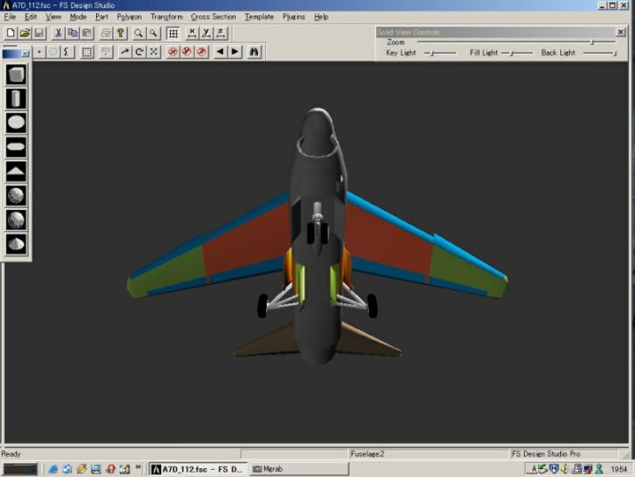This screenshot has width=635, height=477.
Task: Toggle the grid display button
Action: tap(173, 33)
